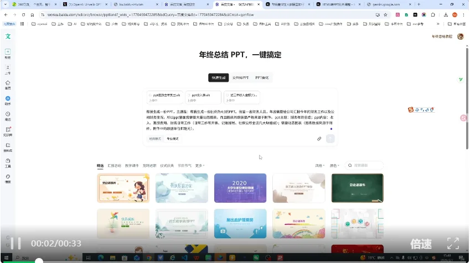This screenshot has width=470, height=263.
Task: Click the video progress bar handle
Action: (39, 261)
